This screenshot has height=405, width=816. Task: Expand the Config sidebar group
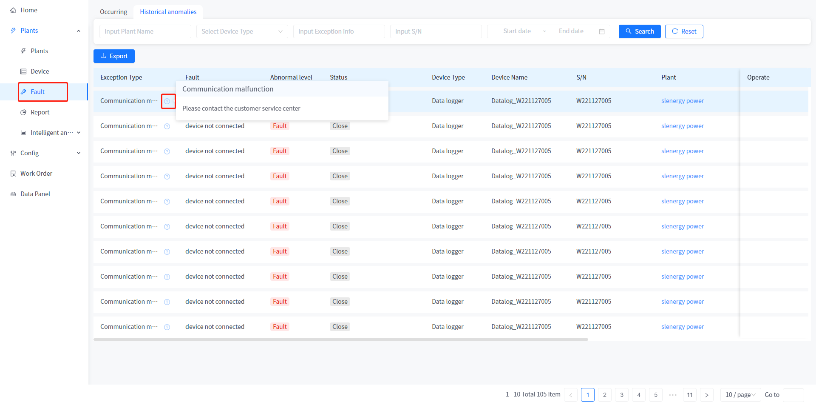coord(45,153)
